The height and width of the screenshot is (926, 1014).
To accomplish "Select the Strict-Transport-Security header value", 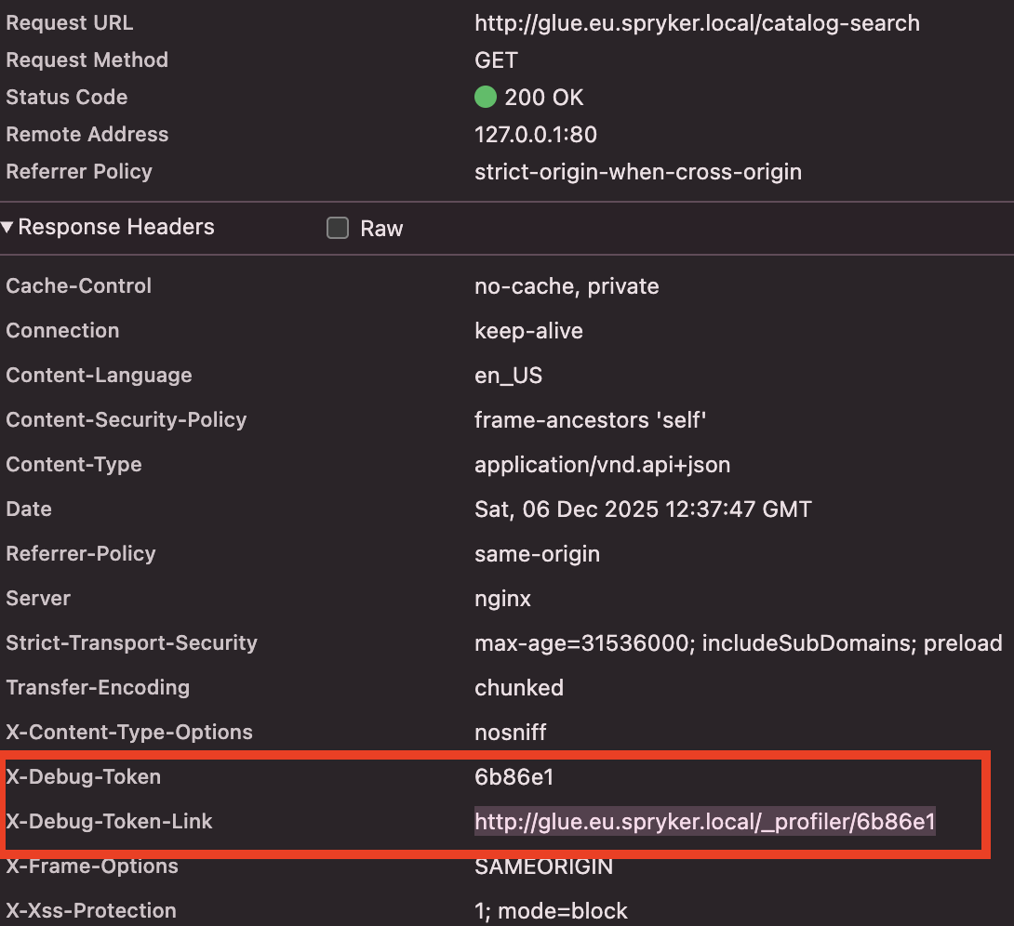I will click(x=738, y=643).
